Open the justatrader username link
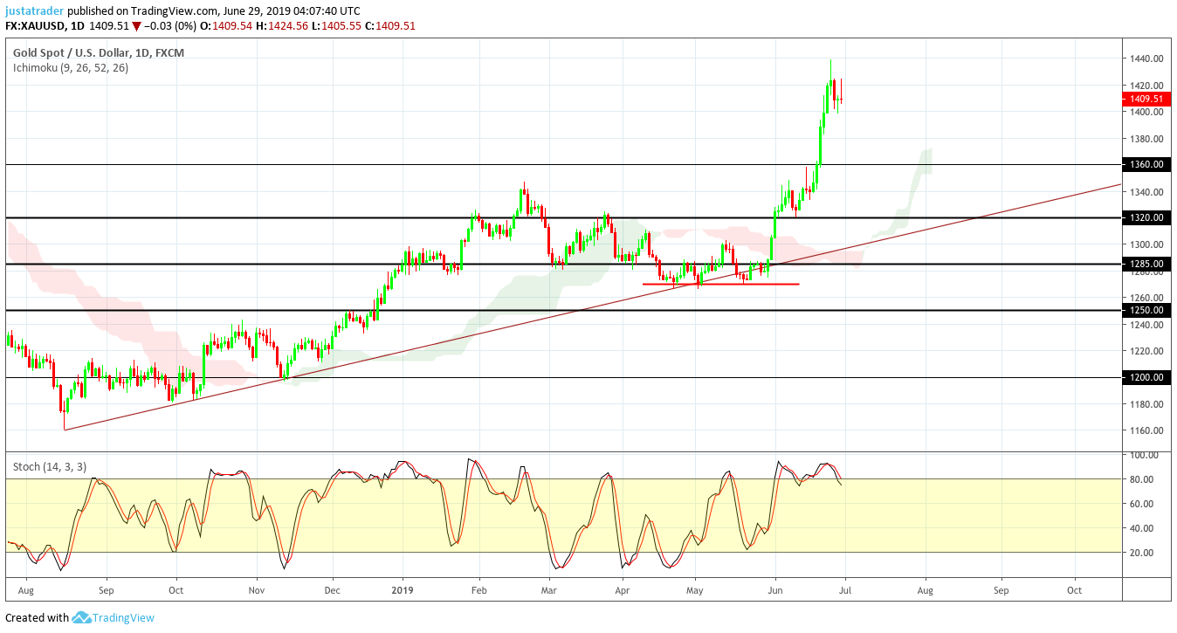This screenshot has width=1177, height=633. [34, 11]
